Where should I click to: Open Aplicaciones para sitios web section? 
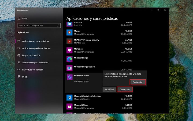click(35, 63)
